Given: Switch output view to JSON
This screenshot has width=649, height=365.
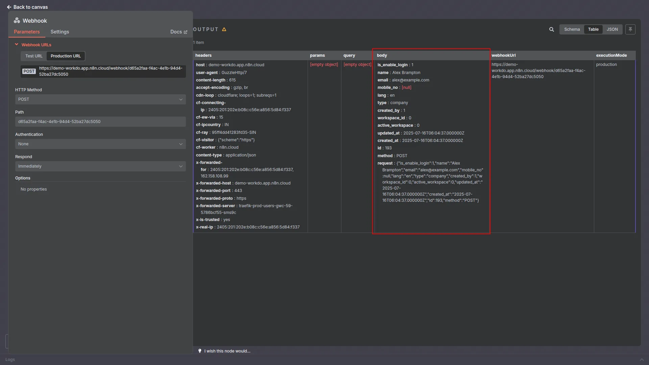Looking at the screenshot, I should click(612, 29).
